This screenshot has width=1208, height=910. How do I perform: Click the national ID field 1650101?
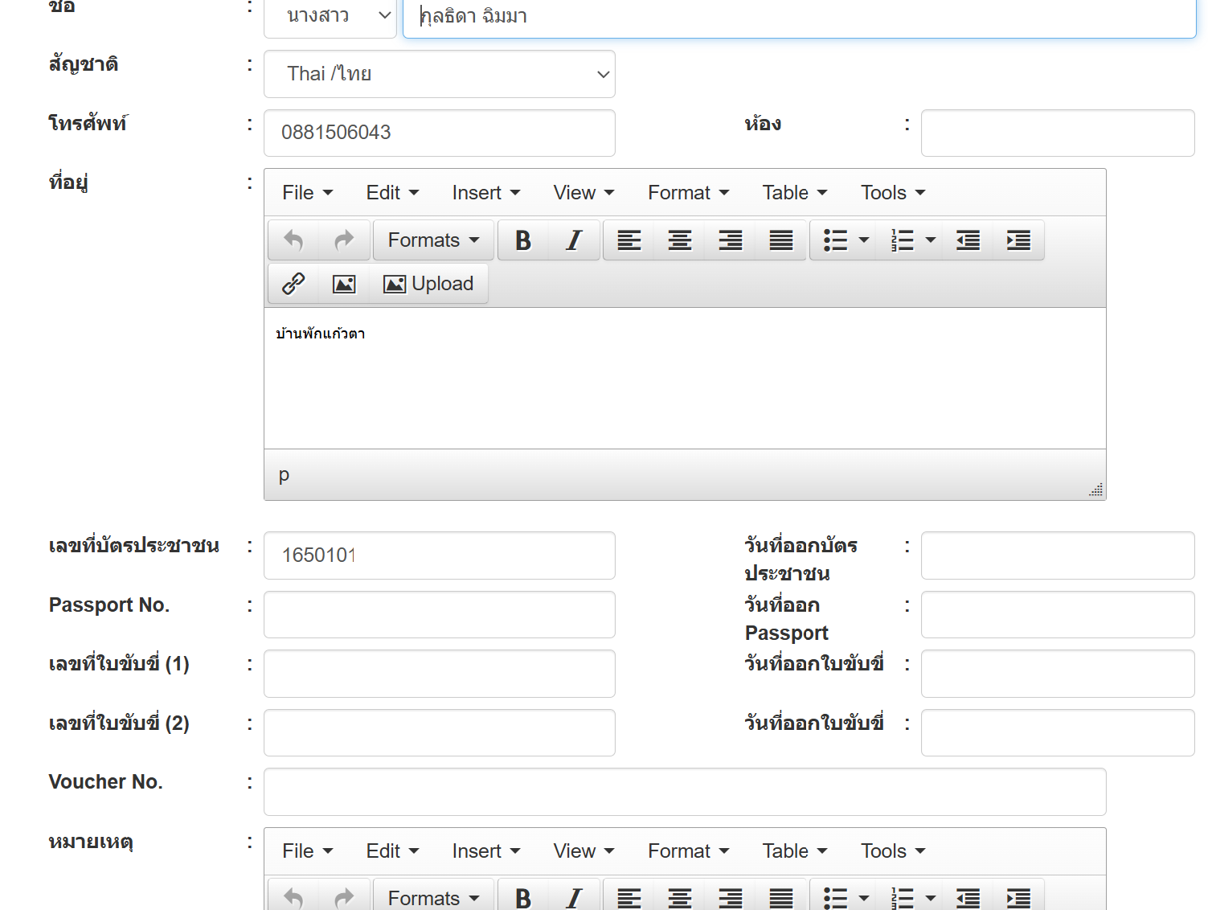(x=440, y=555)
